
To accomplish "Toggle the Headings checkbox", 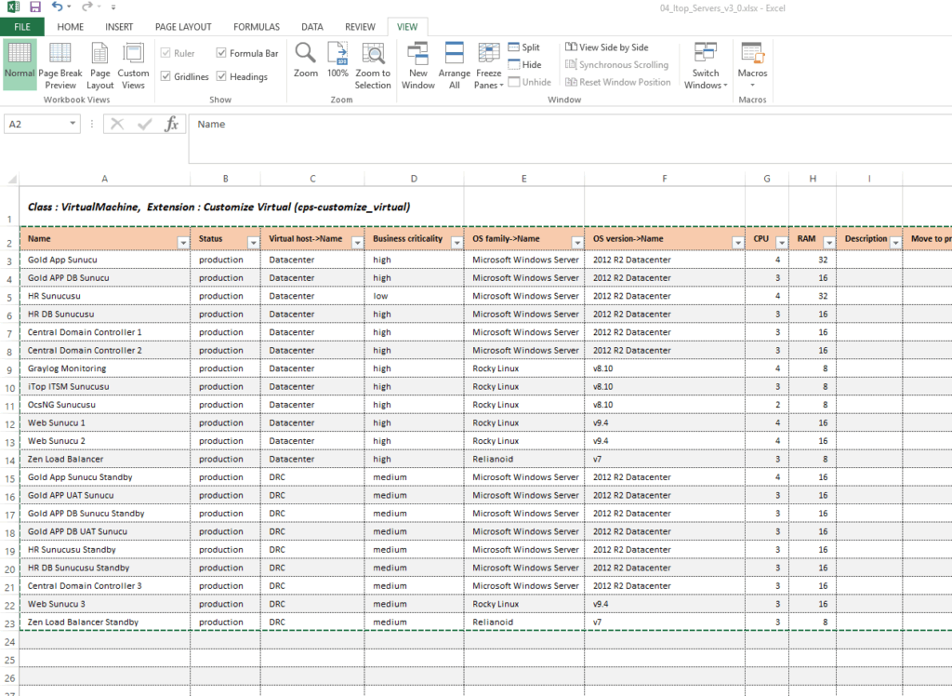I will pyautogui.click(x=222, y=77).
